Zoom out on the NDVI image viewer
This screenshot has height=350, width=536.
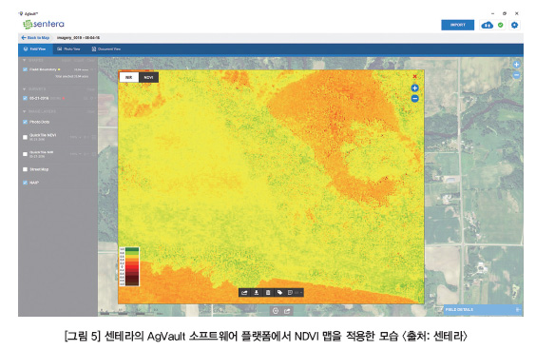tap(414, 99)
